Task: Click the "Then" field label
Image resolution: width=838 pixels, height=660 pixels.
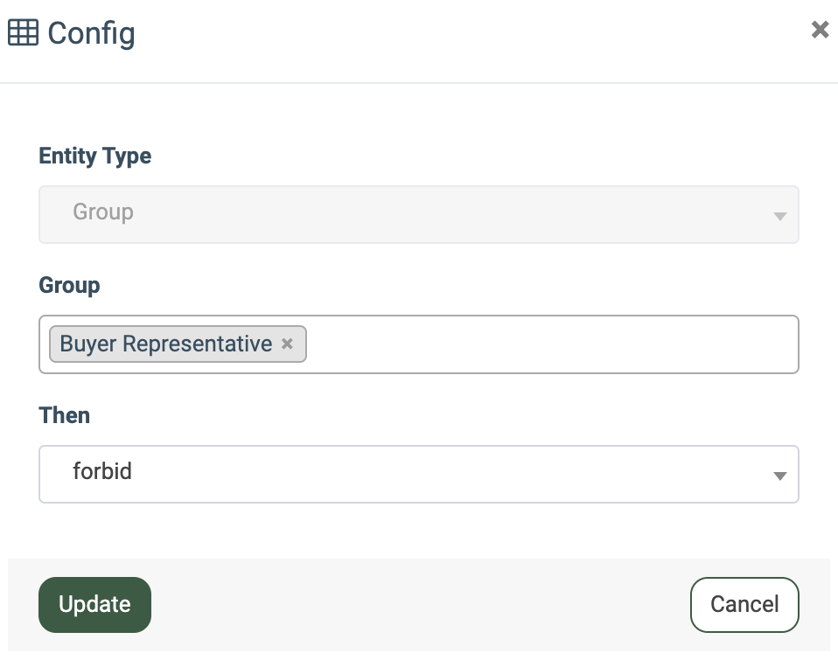Action: pos(65,415)
